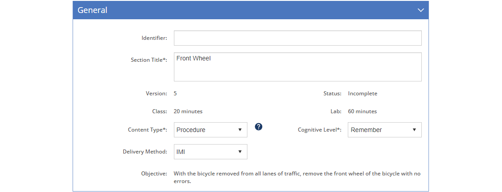The image size is (502, 192).
Task: Click the Delivery Method label
Action: (145, 152)
